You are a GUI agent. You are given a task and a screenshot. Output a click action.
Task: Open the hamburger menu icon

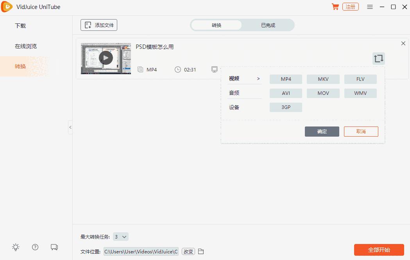click(370, 7)
